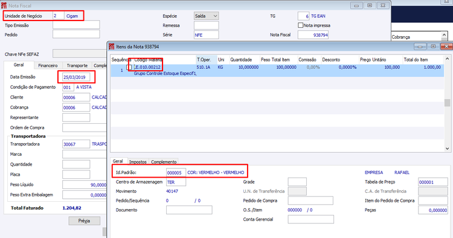Click the TG field with value 6
The width and height of the screenshot is (453, 238).
pos(304,16)
